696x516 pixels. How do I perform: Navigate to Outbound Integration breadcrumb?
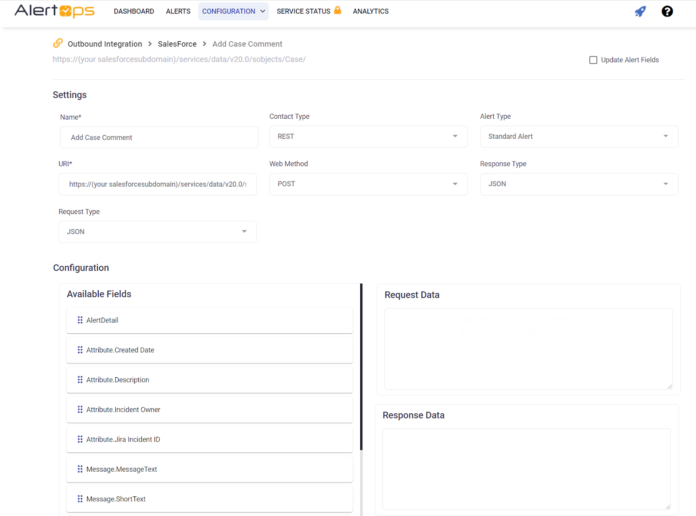point(105,44)
